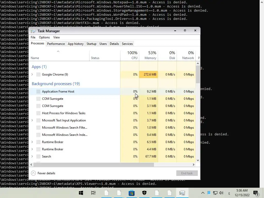The image size is (264, 198).
Task: Click Search's 67.7 MB memory cell
Action: (x=148, y=156)
